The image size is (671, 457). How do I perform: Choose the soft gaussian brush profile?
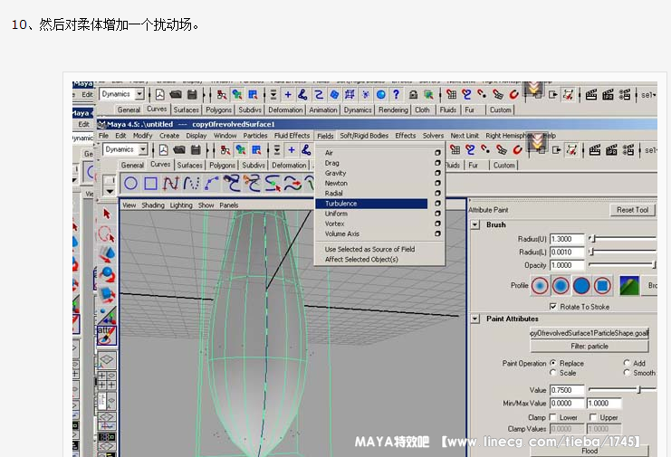[x=541, y=286]
